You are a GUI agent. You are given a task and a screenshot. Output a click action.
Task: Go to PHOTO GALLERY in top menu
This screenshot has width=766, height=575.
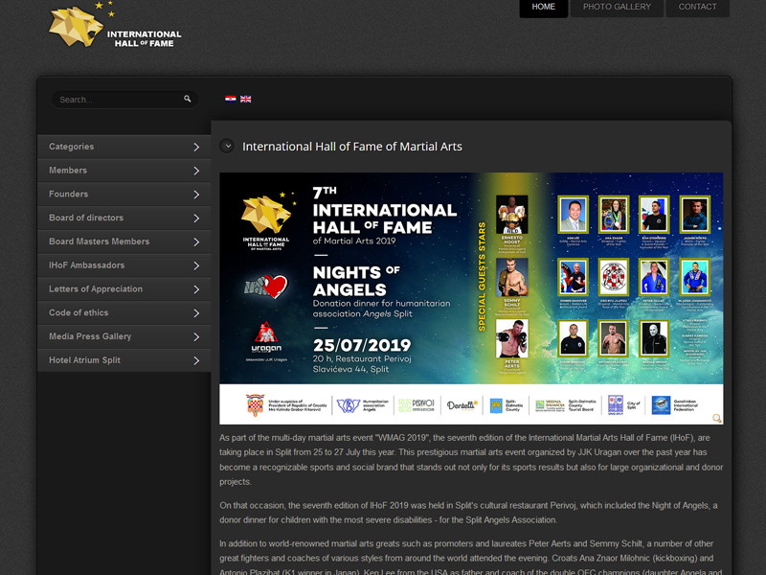click(x=617, y=7)
